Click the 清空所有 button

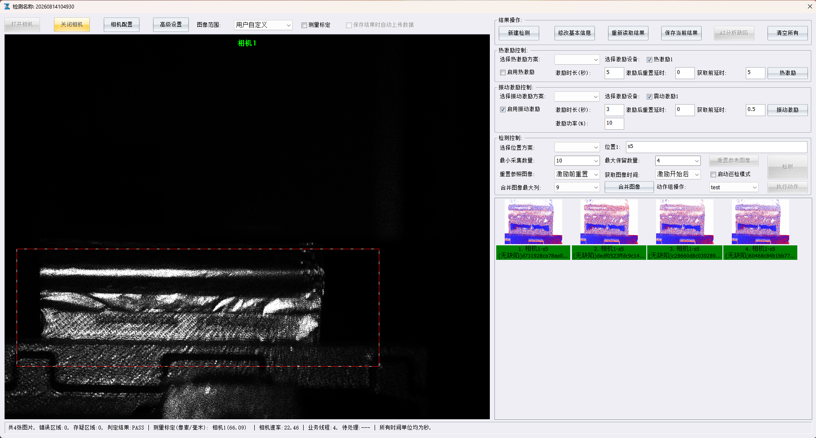[x=788, y=33]
